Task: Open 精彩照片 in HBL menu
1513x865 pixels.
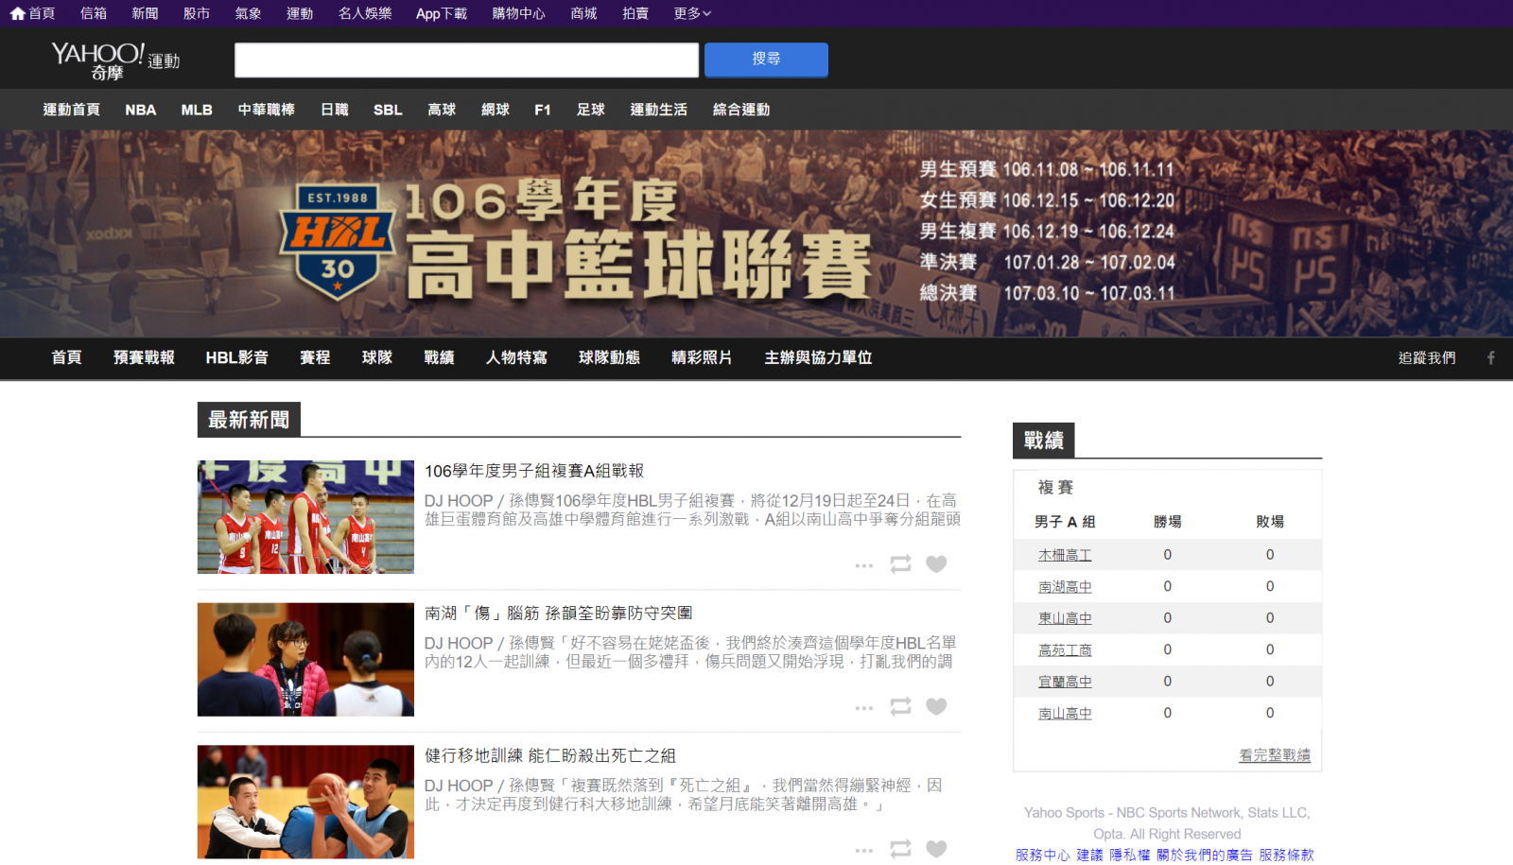Action: [x=702, y=357]
